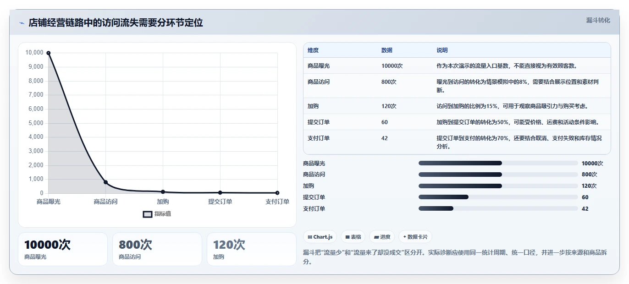The image size is (629, 284).
Task: Click the chart point at 加购
Action: (x=163, y=191)
